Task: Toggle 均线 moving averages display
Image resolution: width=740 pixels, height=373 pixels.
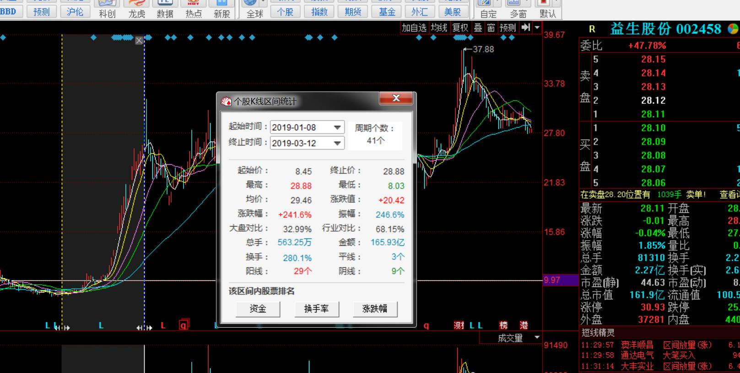Action: (439, 27)
